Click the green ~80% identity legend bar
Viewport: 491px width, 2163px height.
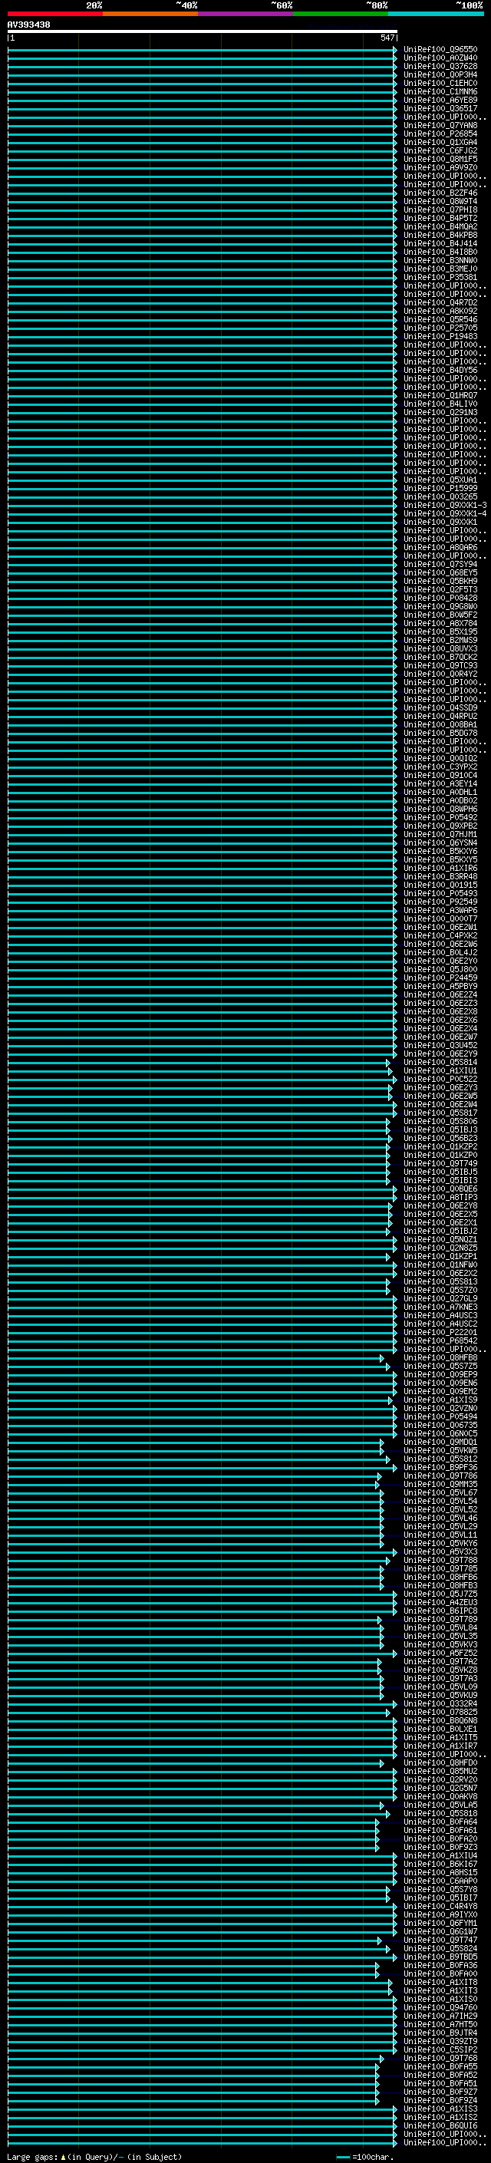(340, 14)
